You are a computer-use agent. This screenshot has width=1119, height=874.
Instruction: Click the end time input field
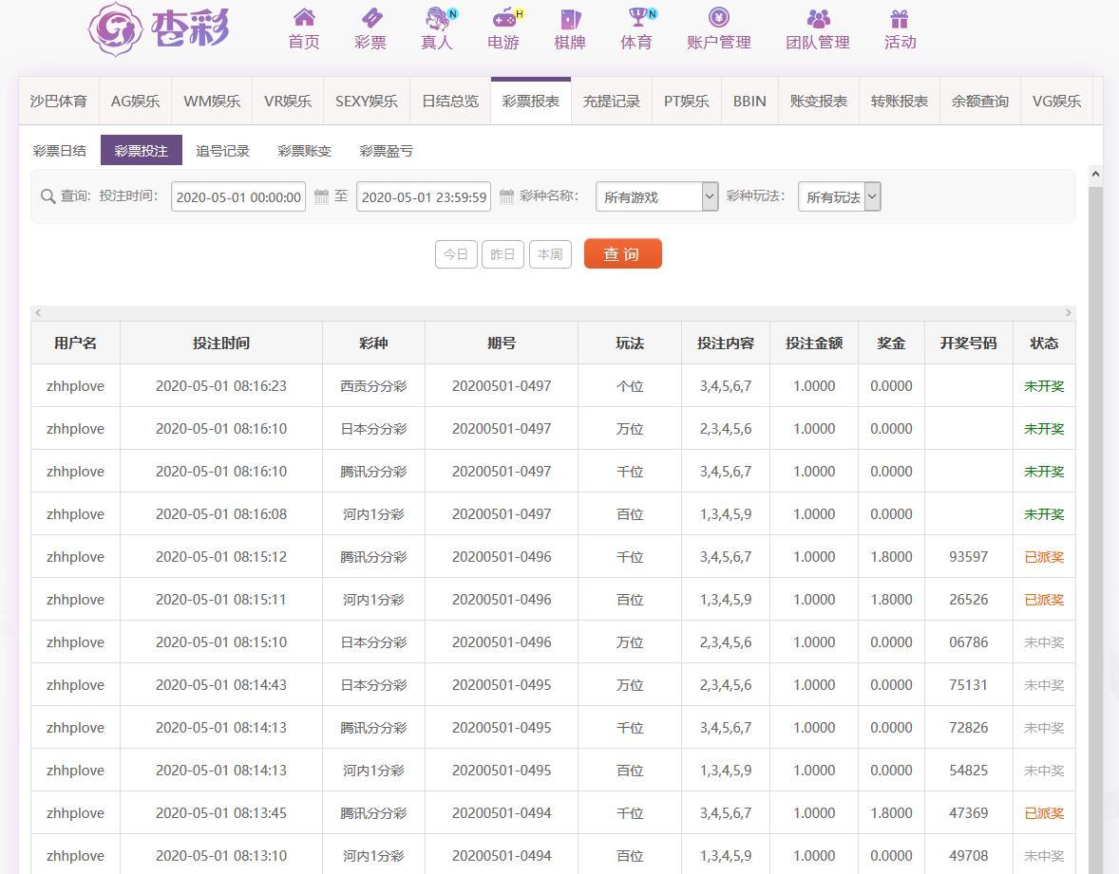pos(424,196)
